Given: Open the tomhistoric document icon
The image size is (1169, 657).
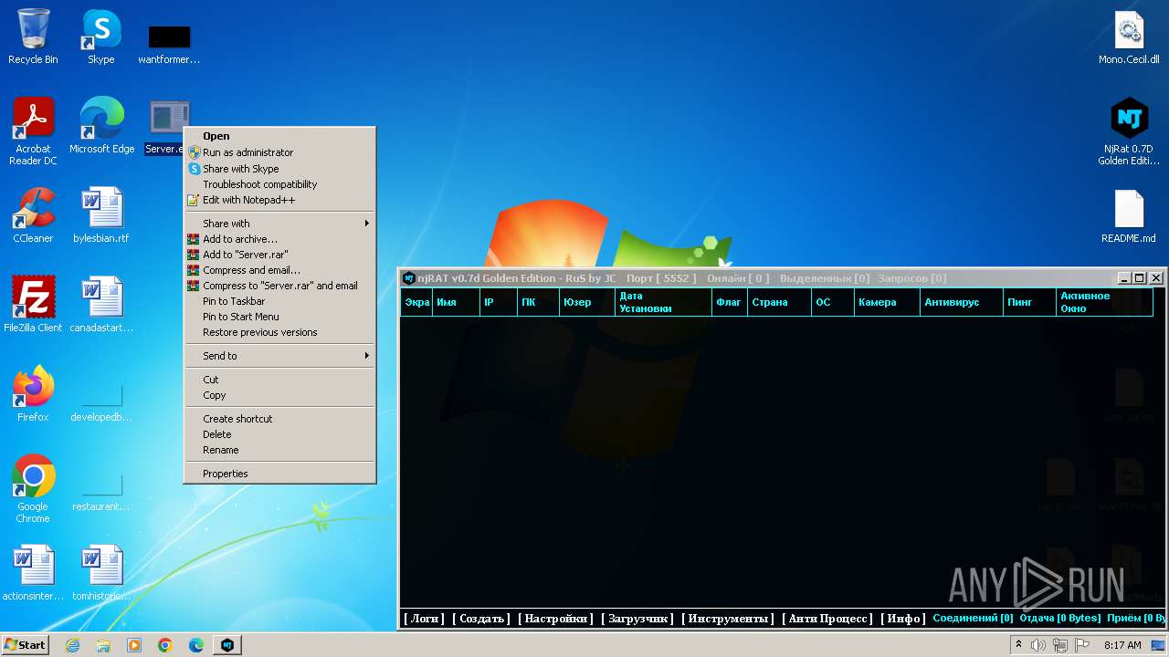Looking at the screenshot, I should pyautogui.click(x=101, y=573).
